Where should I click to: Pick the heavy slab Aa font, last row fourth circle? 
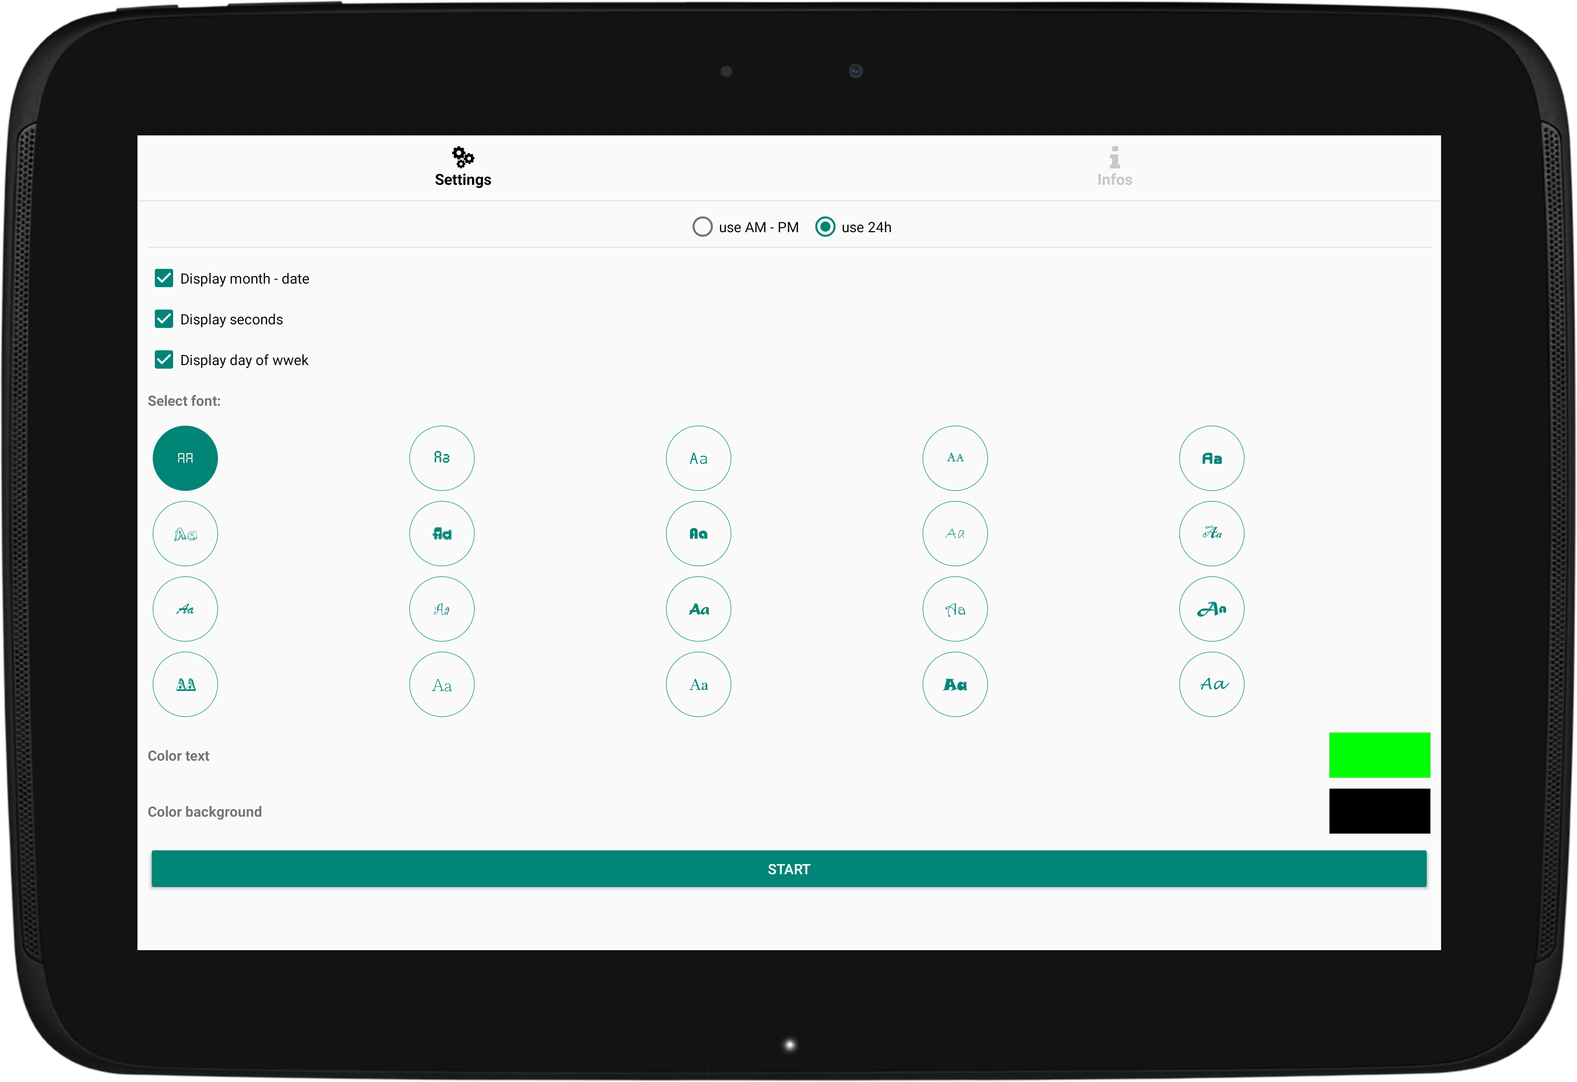coord(955,684)
